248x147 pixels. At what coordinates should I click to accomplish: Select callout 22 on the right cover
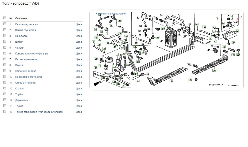214,71
